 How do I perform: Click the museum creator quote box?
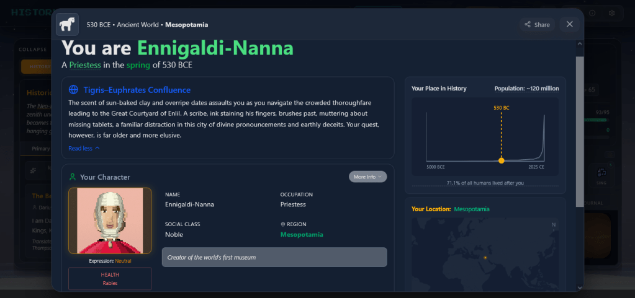pos(274,257)
